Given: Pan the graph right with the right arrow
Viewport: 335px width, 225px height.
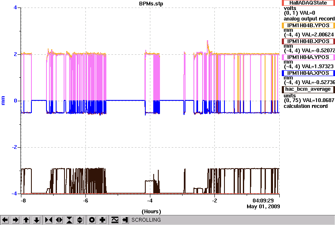Looking at the screenshot, I should click(x=15, y=220).
